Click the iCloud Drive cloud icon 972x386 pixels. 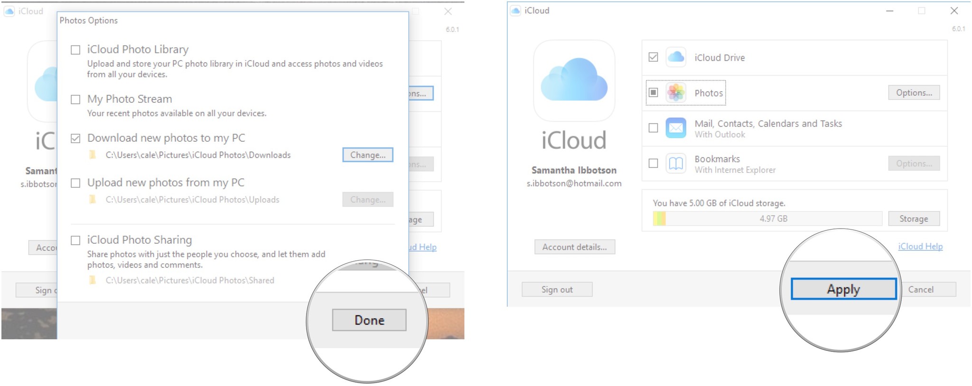click(676, 57)
